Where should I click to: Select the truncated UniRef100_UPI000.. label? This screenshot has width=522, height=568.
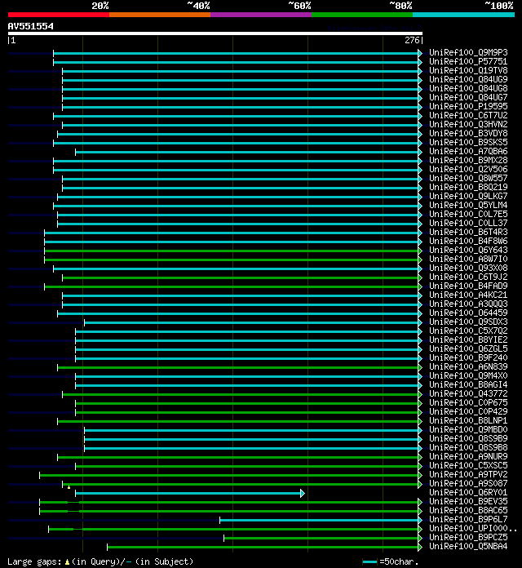pyautogui.click(x=473, y=529)
